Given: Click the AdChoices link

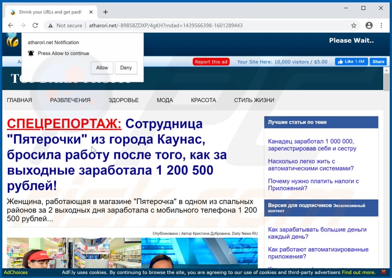Looking at the screenshot, I should point(15,272).
